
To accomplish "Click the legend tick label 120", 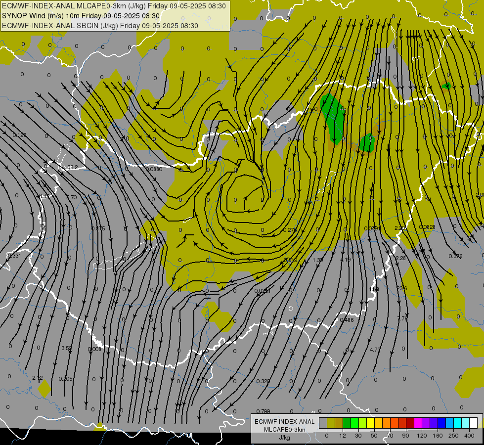I will (422, 436).
